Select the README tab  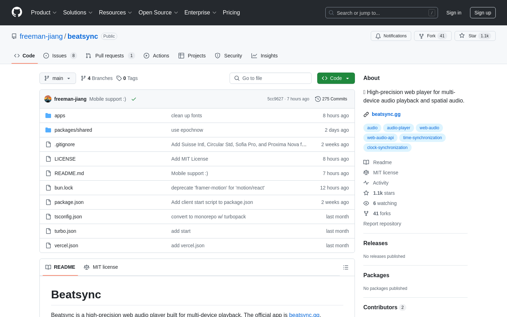tap(60, 267)
